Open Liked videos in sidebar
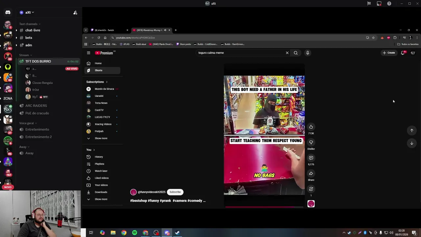421x237 pixels. [103, 178]
